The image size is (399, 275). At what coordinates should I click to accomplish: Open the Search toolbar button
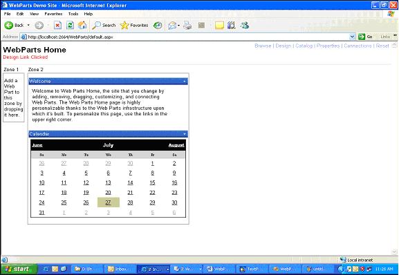tap(104, 25)
